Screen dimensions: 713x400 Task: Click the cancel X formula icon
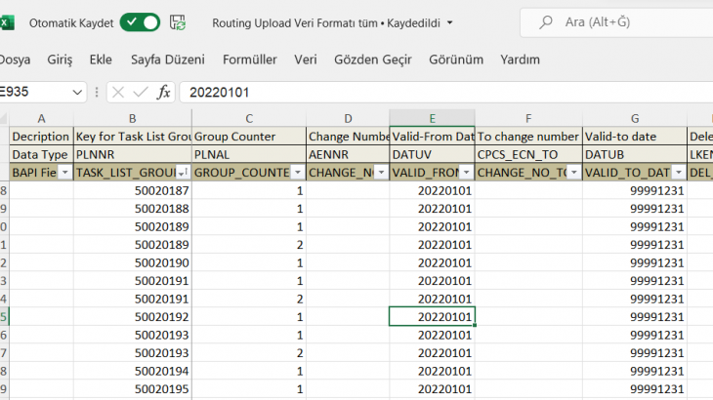[x=118, y=92]
